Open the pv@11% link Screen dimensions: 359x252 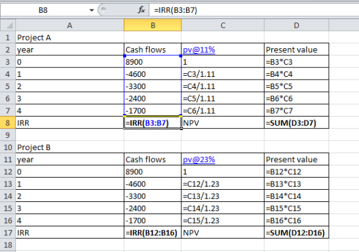[199, 49]
